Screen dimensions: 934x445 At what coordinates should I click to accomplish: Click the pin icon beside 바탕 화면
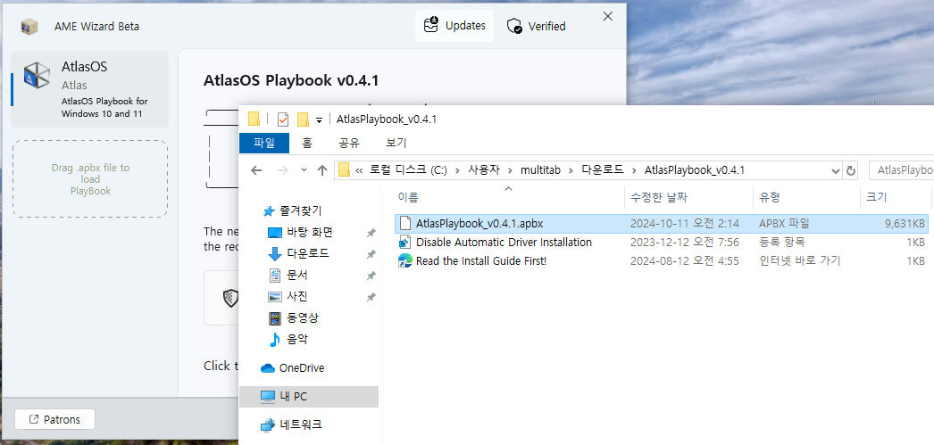click(371, 234)
